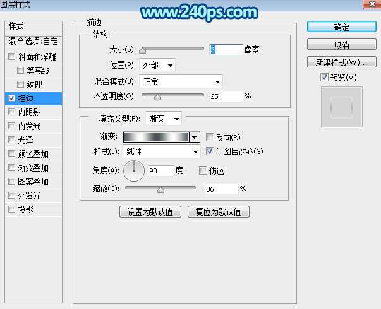Toggle the 预览(V) checkbox
The height and width of the screenshot is (309, 381).
pyautogui.click(x=325, y=78)
